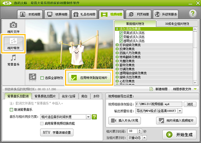Image resolution: width=201 pixels, height=143 pixels.
Task: Uncheck 变亮式淡入淡出 effect
Action: (121, 33)
